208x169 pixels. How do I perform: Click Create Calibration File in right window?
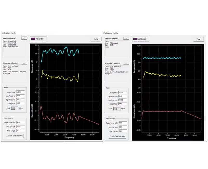[117, 136]
